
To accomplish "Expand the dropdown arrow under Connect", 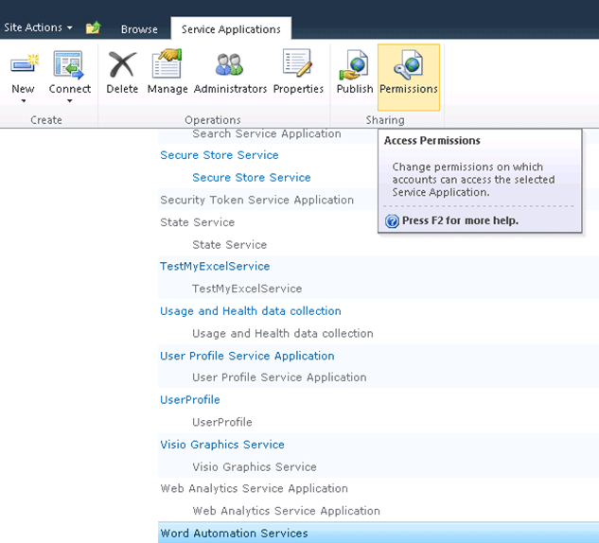I will tap(69, 101).
